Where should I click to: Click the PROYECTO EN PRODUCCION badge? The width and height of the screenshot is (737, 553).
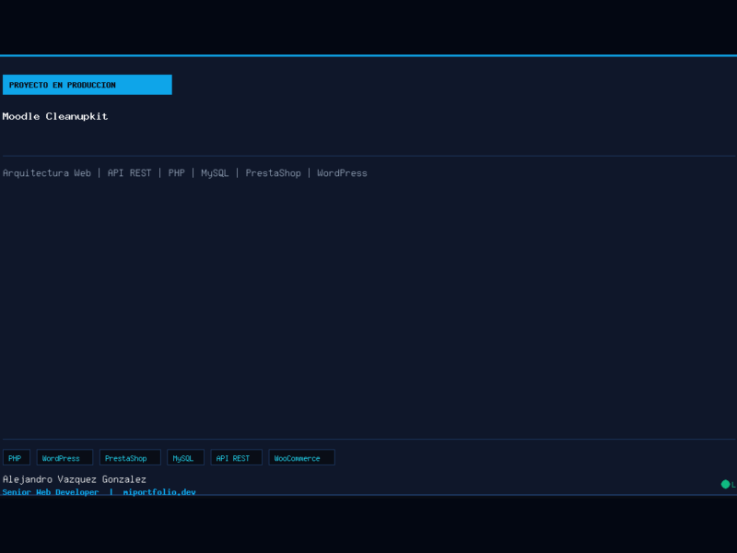(x=88, y=85)
